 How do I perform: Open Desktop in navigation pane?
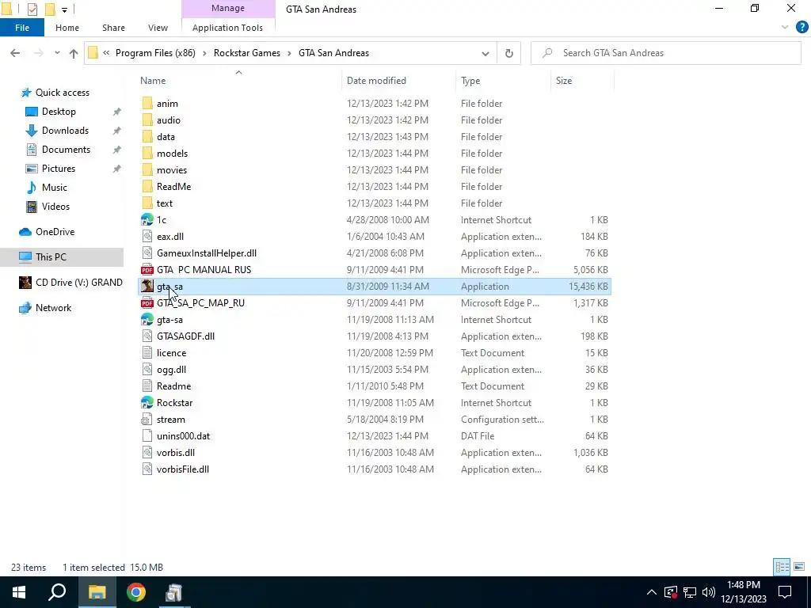(x=59, y=112)
